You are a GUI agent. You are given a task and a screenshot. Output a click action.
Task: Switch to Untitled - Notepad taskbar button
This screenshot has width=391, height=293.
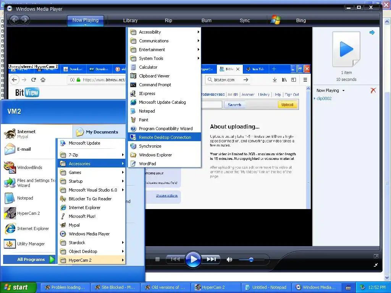[266, 287]
